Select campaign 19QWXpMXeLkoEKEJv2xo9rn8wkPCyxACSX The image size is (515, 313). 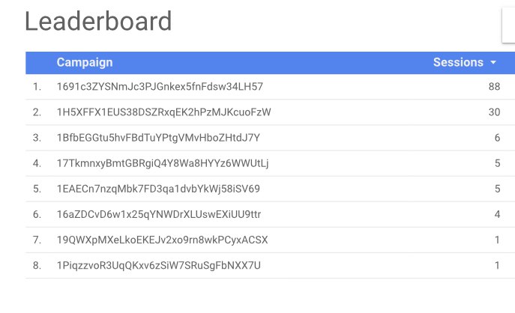pyautogui.click(x=162, y=240)
